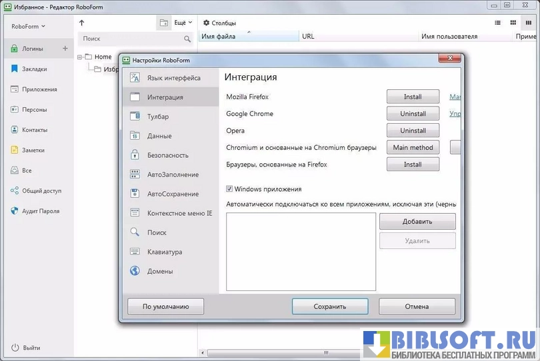Click the Поиск search input field
The width and height of the screenshot is (540, 361).
coord(130,39)
